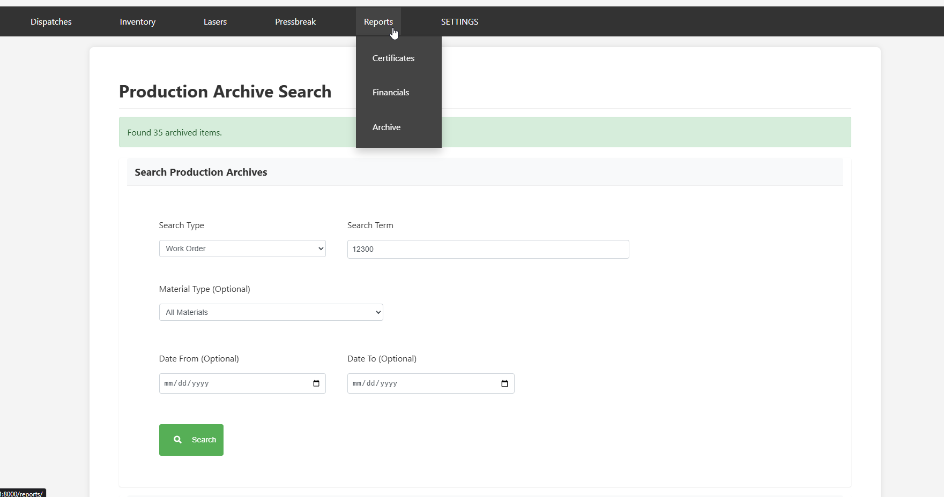Screen dimensions: 944x497
Task: Click the Date To mm/dd/yyyy text
Action: [x=375, y=383]
